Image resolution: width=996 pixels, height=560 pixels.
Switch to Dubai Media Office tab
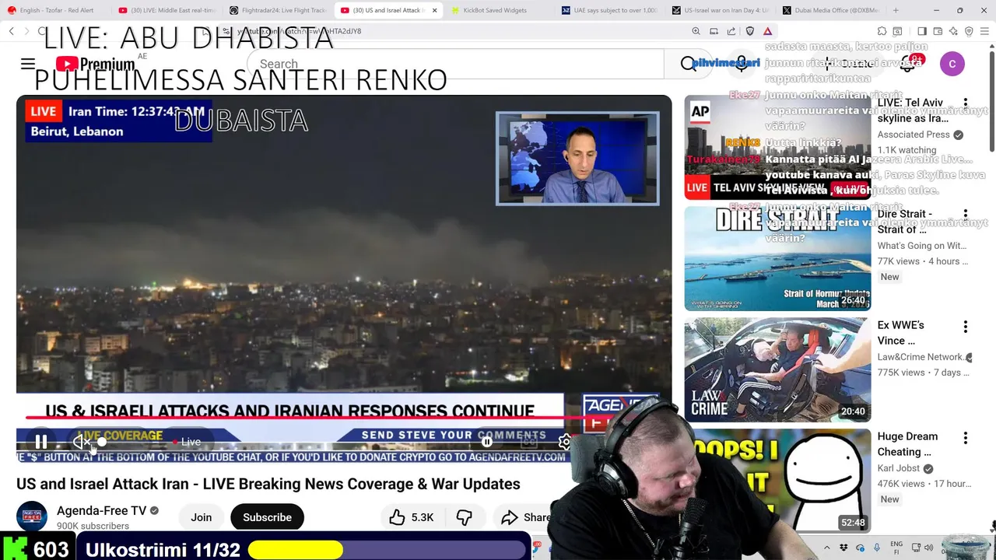[832, 10]
